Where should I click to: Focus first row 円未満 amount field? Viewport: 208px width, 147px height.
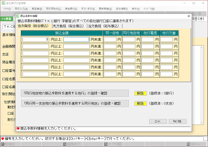76,39
